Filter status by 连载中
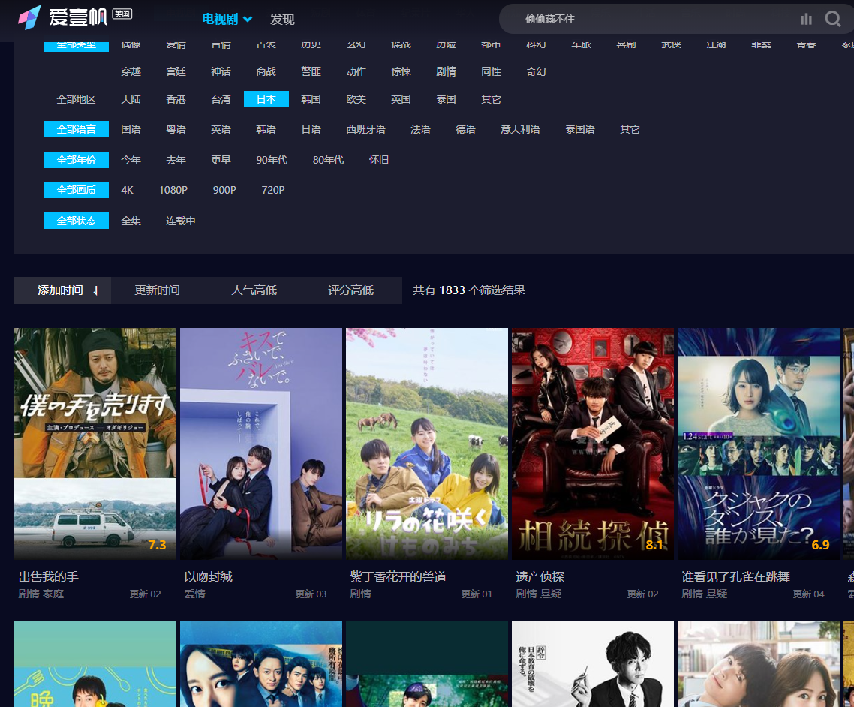 [x=180, y=221]
